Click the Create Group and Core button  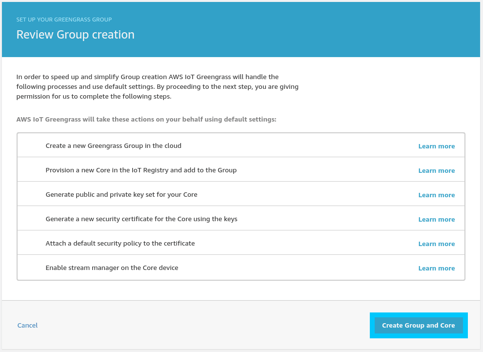coord(419,325)
